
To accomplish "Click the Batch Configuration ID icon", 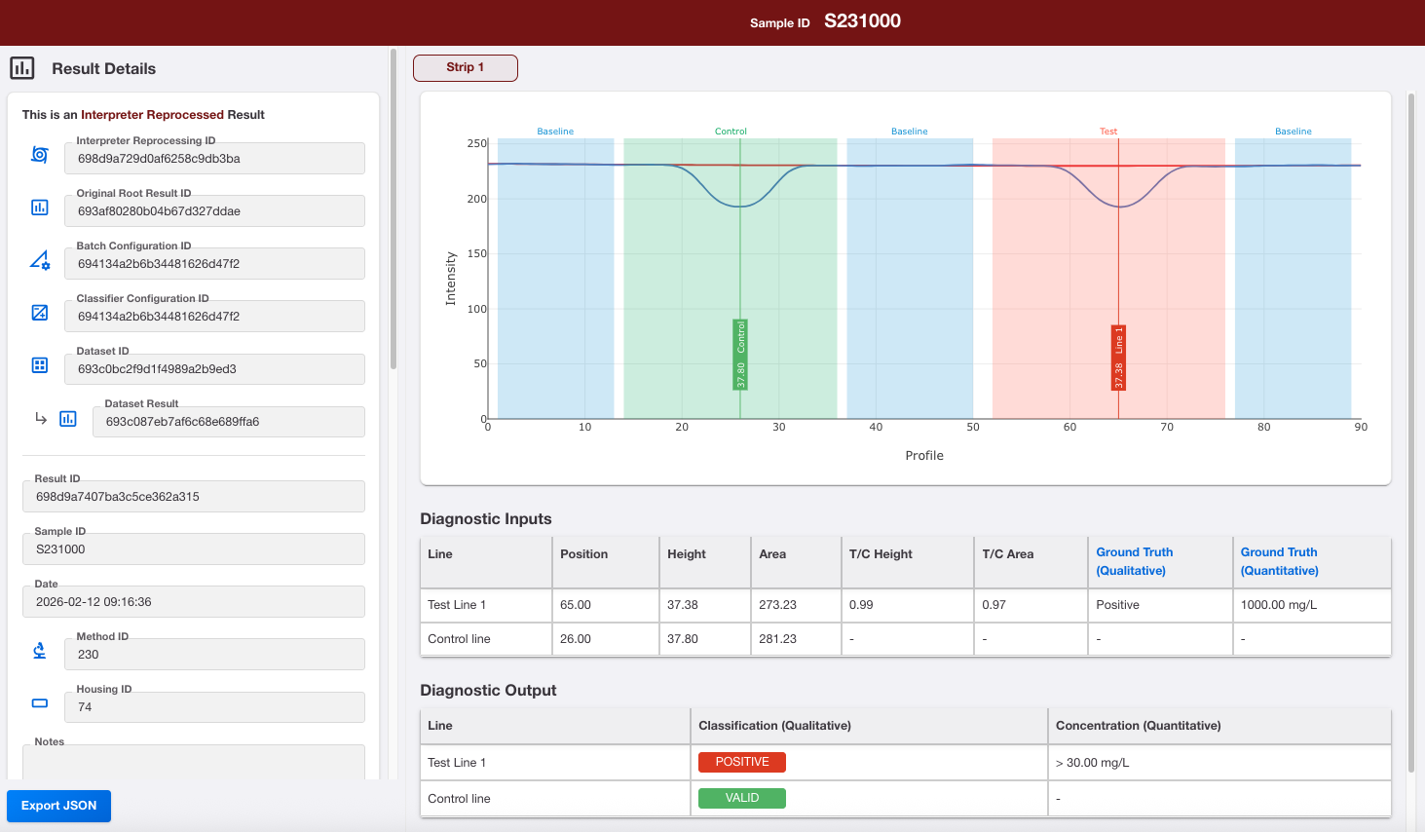I will (x=40, y=260).
